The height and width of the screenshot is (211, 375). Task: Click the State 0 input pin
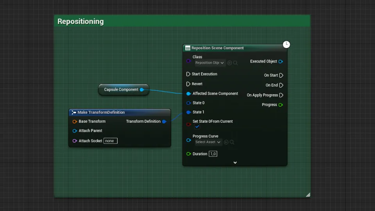(188, 103)
